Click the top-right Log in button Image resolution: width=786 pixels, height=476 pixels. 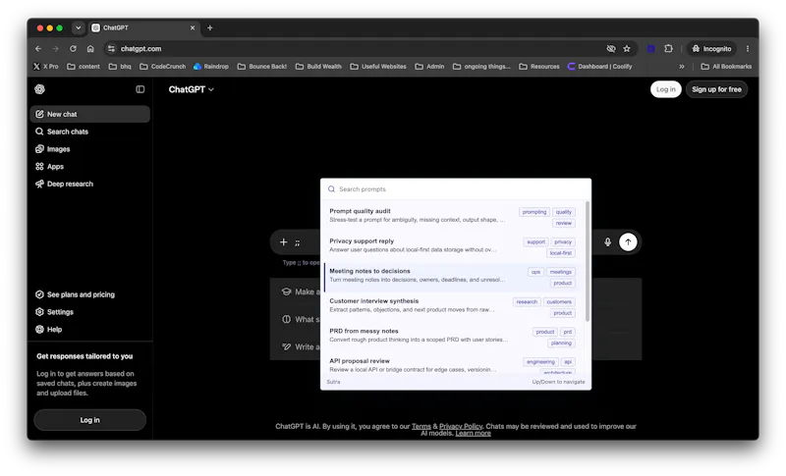(x=666, y=89)
